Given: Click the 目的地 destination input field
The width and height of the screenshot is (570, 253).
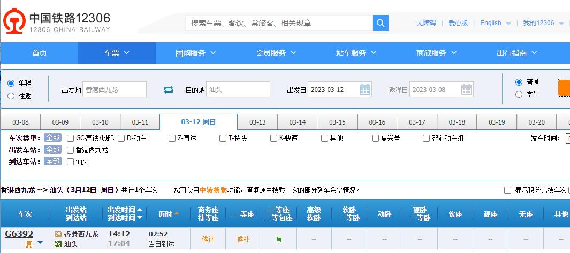Looking at the screenshot, I should tap(238, 89).
